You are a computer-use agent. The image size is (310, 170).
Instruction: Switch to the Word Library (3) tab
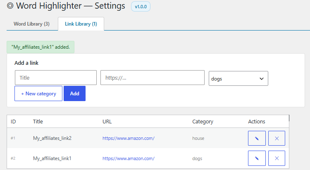[x=32, y=24]
